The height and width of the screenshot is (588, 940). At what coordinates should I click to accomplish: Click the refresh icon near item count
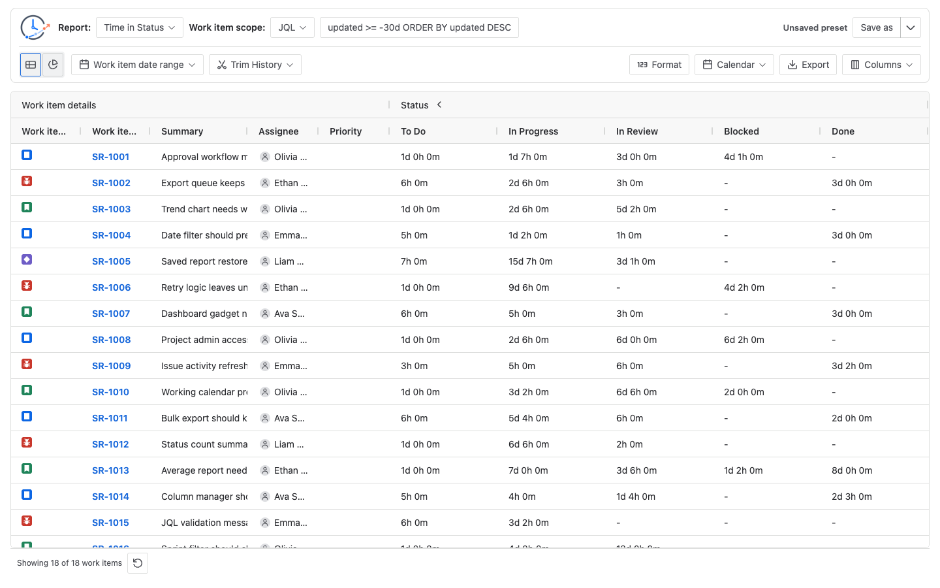[138, 563]
